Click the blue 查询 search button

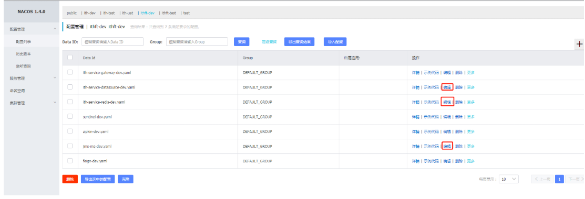click(x=241, y=42)
